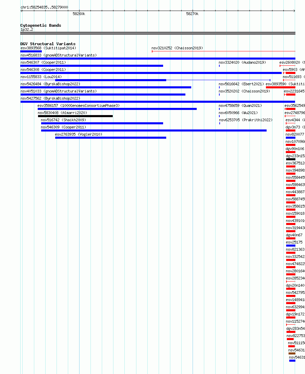Click the dgv40n67 variant label
Viewport: 305px width, 374px height.
click(x=294, y=235)
